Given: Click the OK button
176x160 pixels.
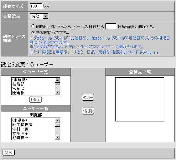Looking at the screenshot, I should (8, 153).
